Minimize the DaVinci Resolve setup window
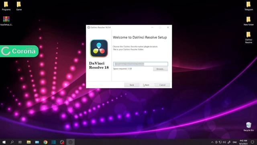Image resolution: width=257 pixels, height=145 pixels. pos(152,27)
